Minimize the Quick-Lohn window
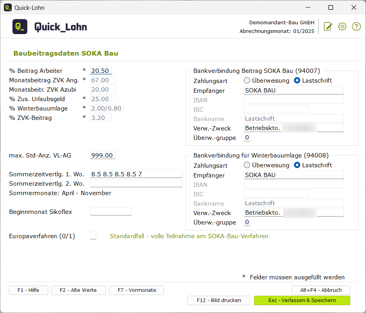The width and height of the screenshot is (366, 313). click(x=308, y=7)
